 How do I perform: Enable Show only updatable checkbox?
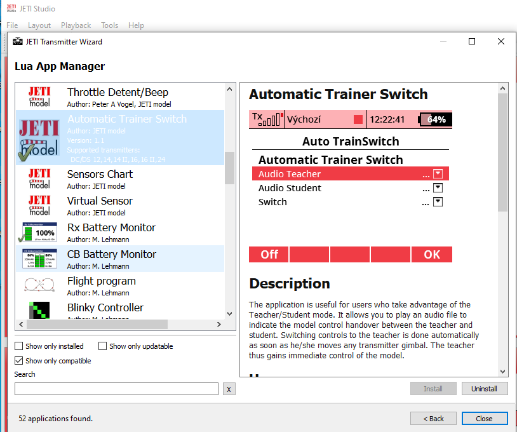coord(102,346)
